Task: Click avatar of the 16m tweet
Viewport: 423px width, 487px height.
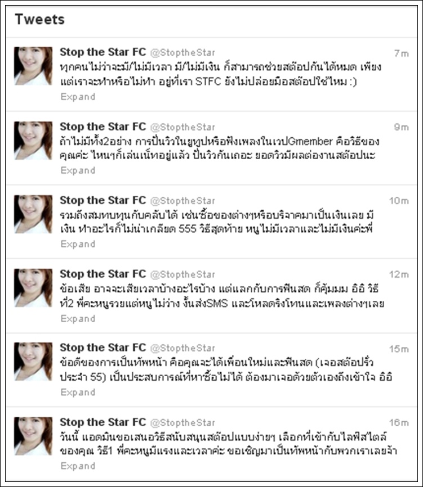Action: (33, 436)
